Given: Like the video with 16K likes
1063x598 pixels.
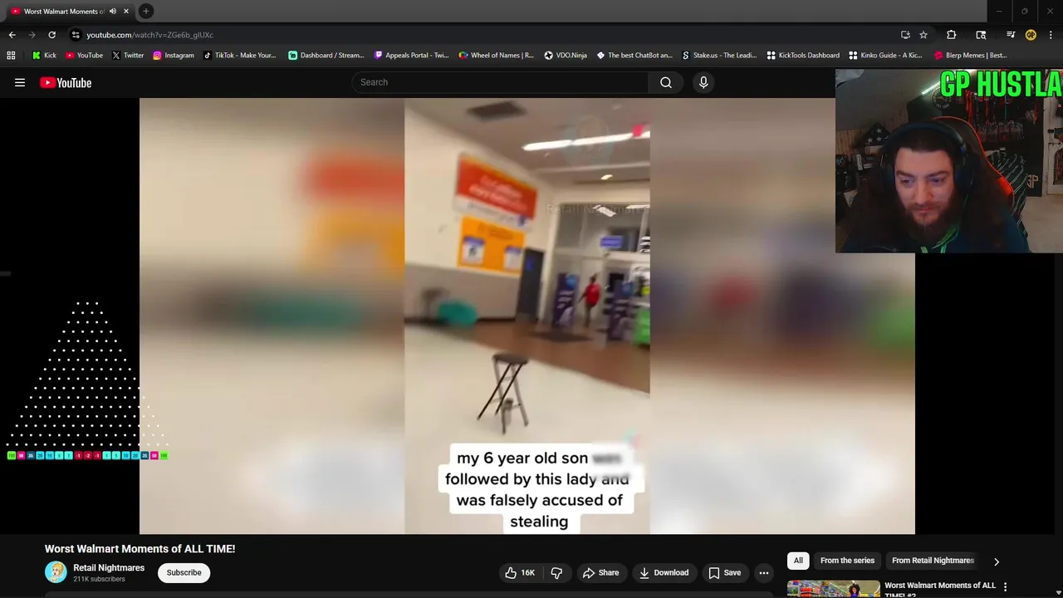Looking at the screenshot, I should coord(521,572).
